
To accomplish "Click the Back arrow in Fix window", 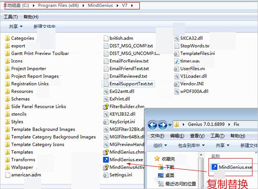I will [x=153, y=125].
